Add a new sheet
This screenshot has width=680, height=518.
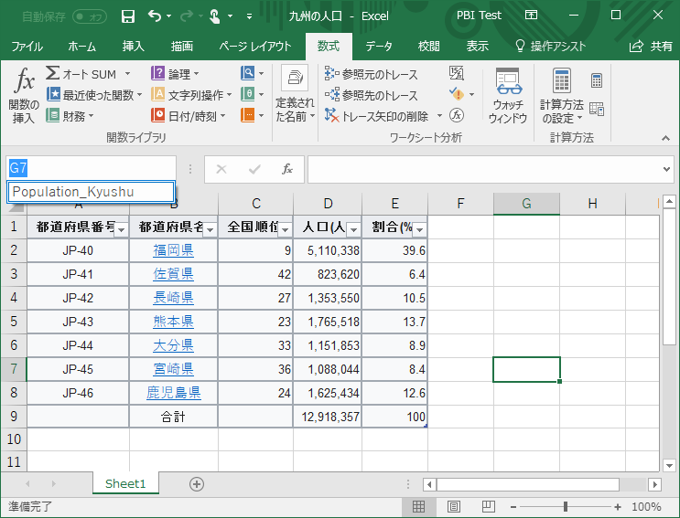(x=197, y=484)
